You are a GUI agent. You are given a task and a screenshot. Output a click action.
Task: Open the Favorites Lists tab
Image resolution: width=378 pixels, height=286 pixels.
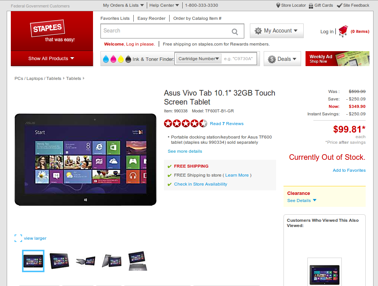click(115, 18)
